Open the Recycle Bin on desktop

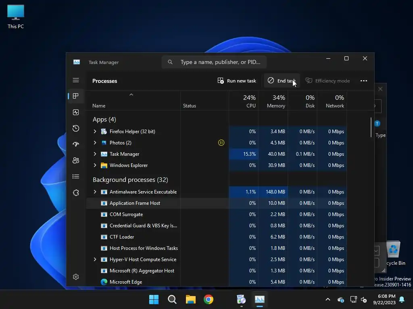click(x=394, y=253)
